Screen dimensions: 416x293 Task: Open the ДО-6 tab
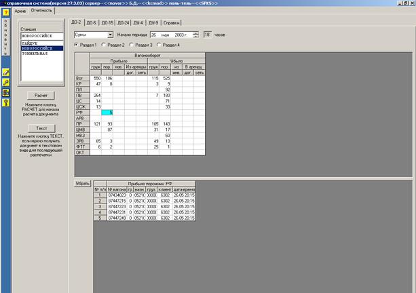tap(91, 23)
